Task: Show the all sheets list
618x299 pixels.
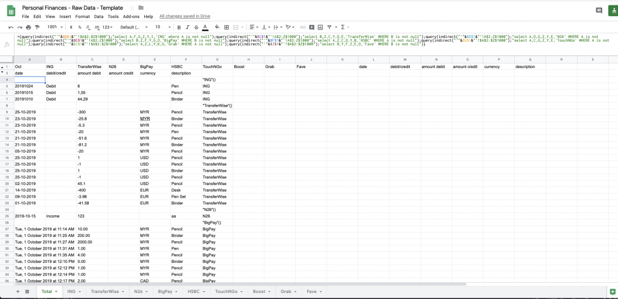Action: coord(27,292)
